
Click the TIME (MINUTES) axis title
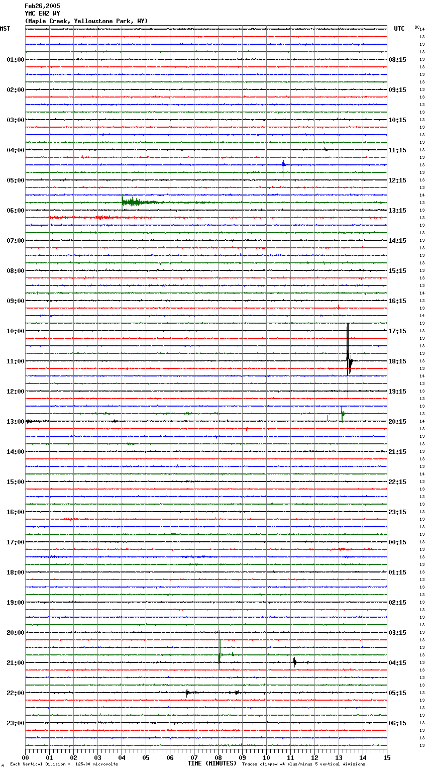tap(212, 763)
